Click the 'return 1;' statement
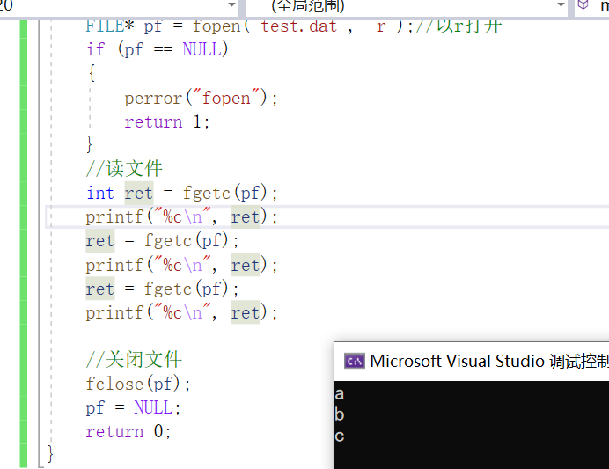609x469 pixels. pos(167,122)
